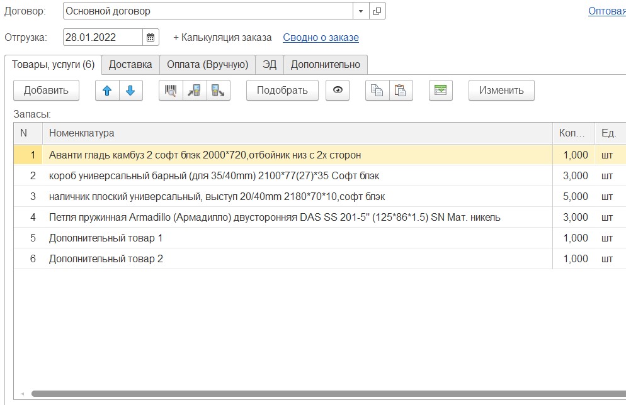This screenshot has width=626, height=405.
Task: Click the move row up arrow
Action: (x=107, y=90)
